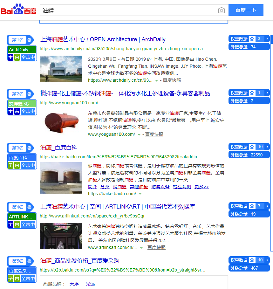Image resolution: width=273 pixels, height=289 pixels.
Task: Click 全击中 tag under 搅拌罐 badge
Action: (x=28, y=111)
